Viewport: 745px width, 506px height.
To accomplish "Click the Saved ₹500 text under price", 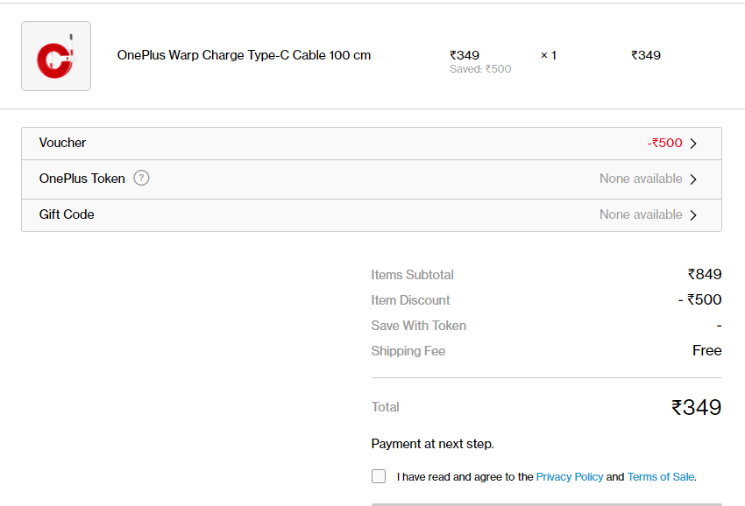I will click(x=480, y=69).
